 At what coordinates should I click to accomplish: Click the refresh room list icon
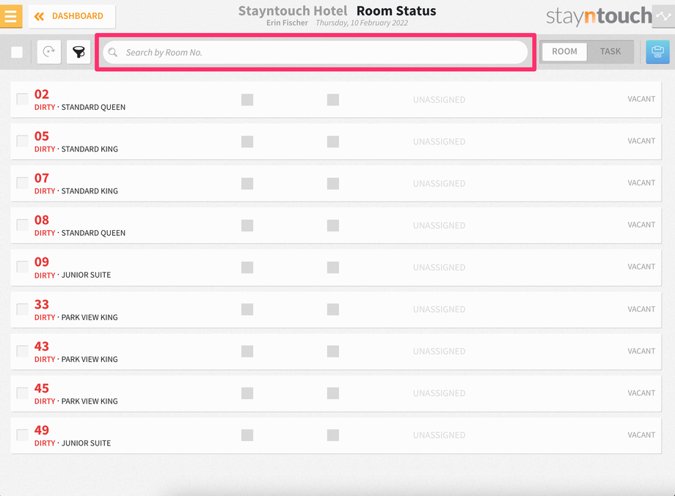click(x=48, y=52)
